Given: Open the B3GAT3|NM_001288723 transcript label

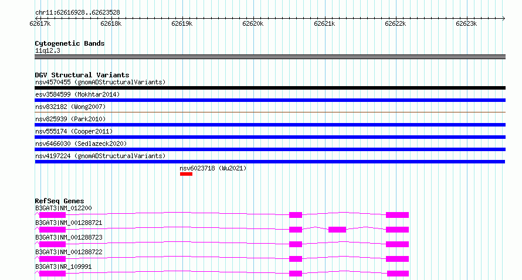Looking at the screenshot, I should [x=69, y=237].
